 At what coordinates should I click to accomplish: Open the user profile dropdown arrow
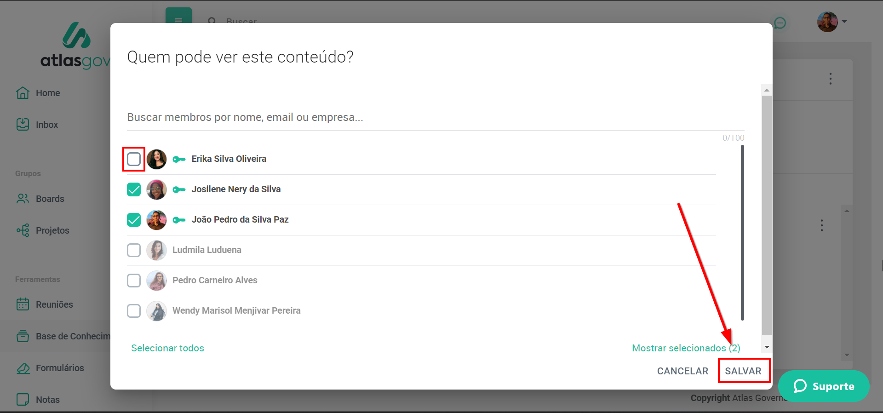pyautogui.click(x=844, y=22)
